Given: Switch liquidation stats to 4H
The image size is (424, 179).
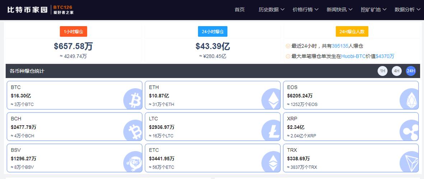Looking at the screenshot, I should tap(396, 71).
